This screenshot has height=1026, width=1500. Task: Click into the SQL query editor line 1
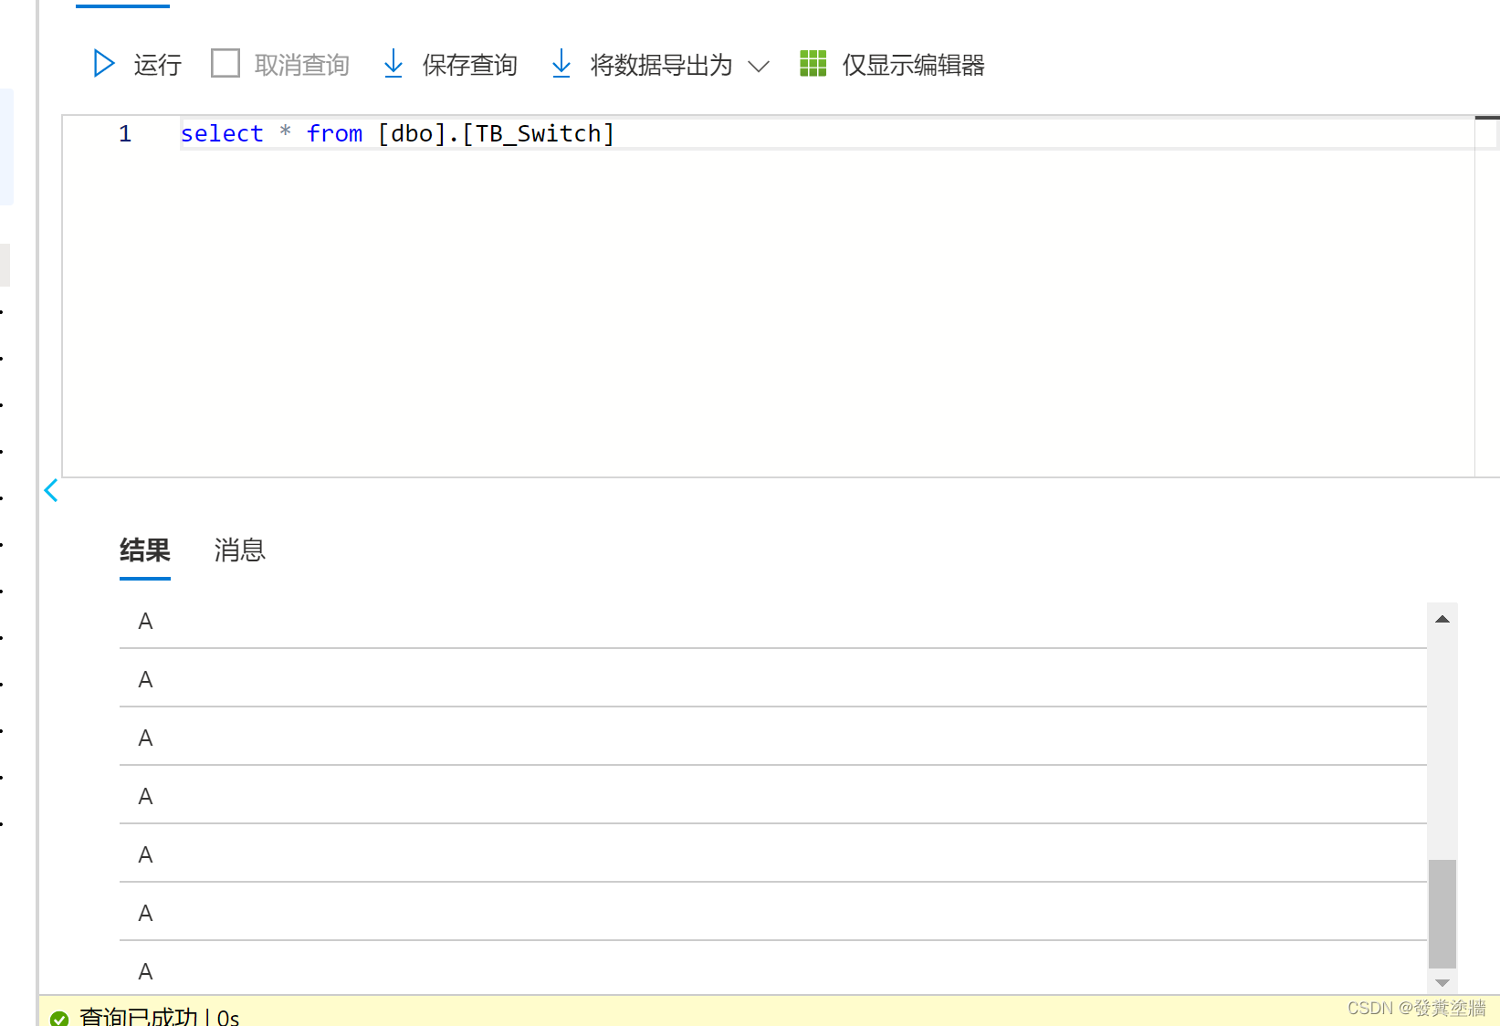coord(826,134)
